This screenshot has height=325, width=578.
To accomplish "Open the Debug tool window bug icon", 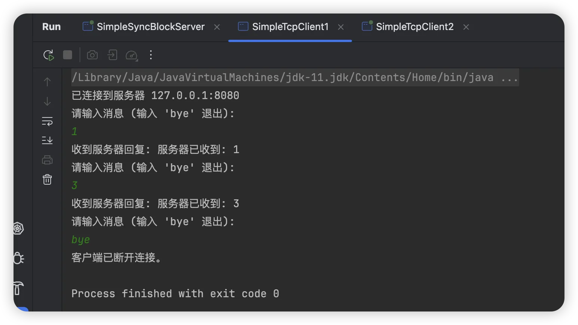I will pyautogui.click(x=18, y=258).
